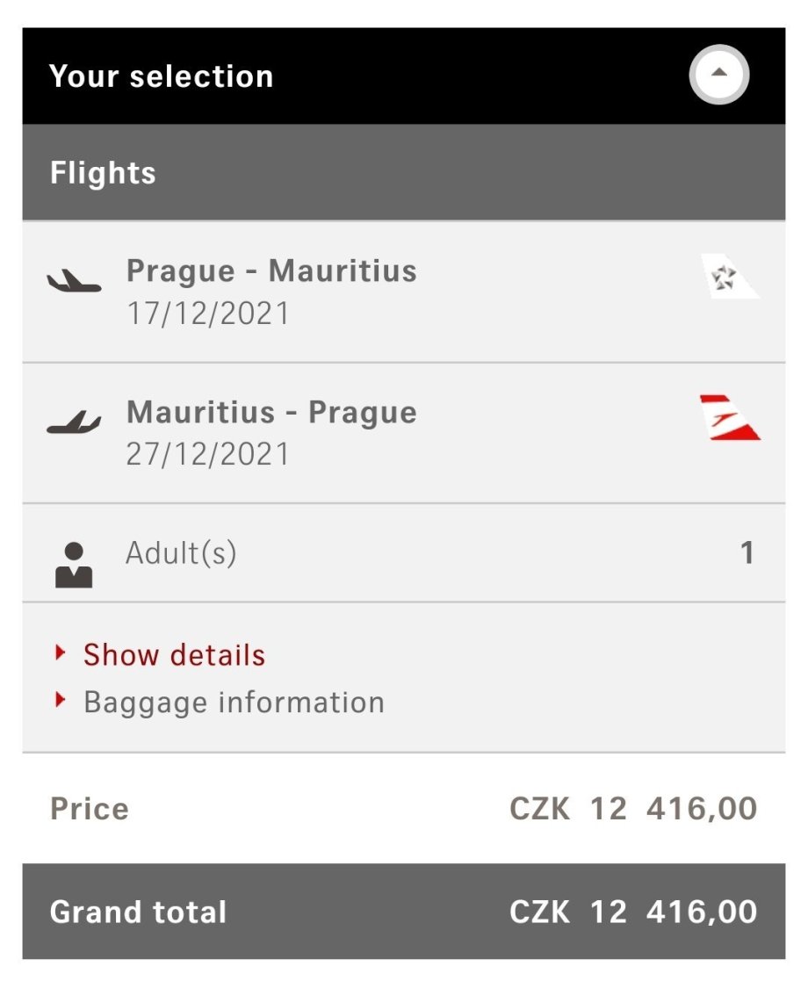Click the Flights section header
Image resolution: width=808 pixels, height=981 pixels.
[x=103, y=173]
